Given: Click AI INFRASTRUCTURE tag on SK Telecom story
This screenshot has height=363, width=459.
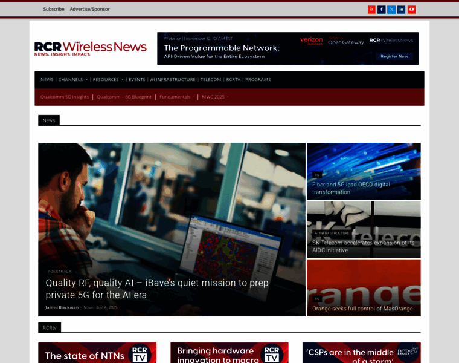Looking at the screenshot, I should point(332,233).
